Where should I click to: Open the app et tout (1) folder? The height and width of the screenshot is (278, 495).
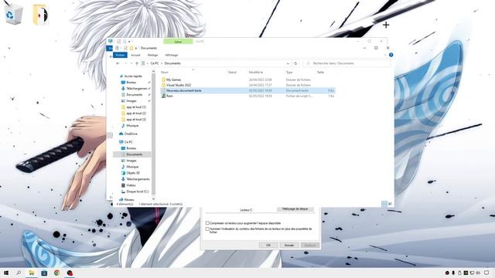click(136, 107)
